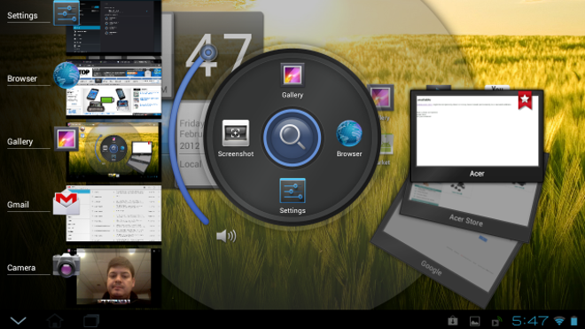The height and width of the screenshot is (329, 585).
Task: Tap the Wi-Fi status icon
Action: (x=559, y=320)
